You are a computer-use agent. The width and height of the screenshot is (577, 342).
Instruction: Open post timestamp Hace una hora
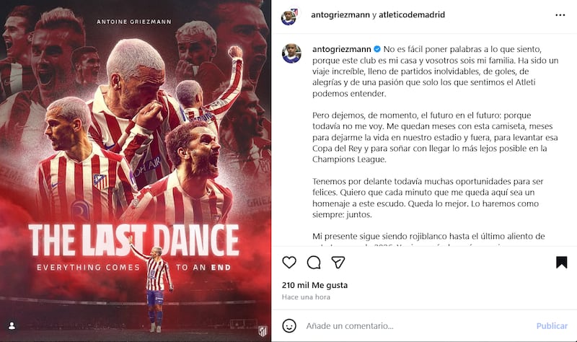pyautogui.click(x=306, y=297)
